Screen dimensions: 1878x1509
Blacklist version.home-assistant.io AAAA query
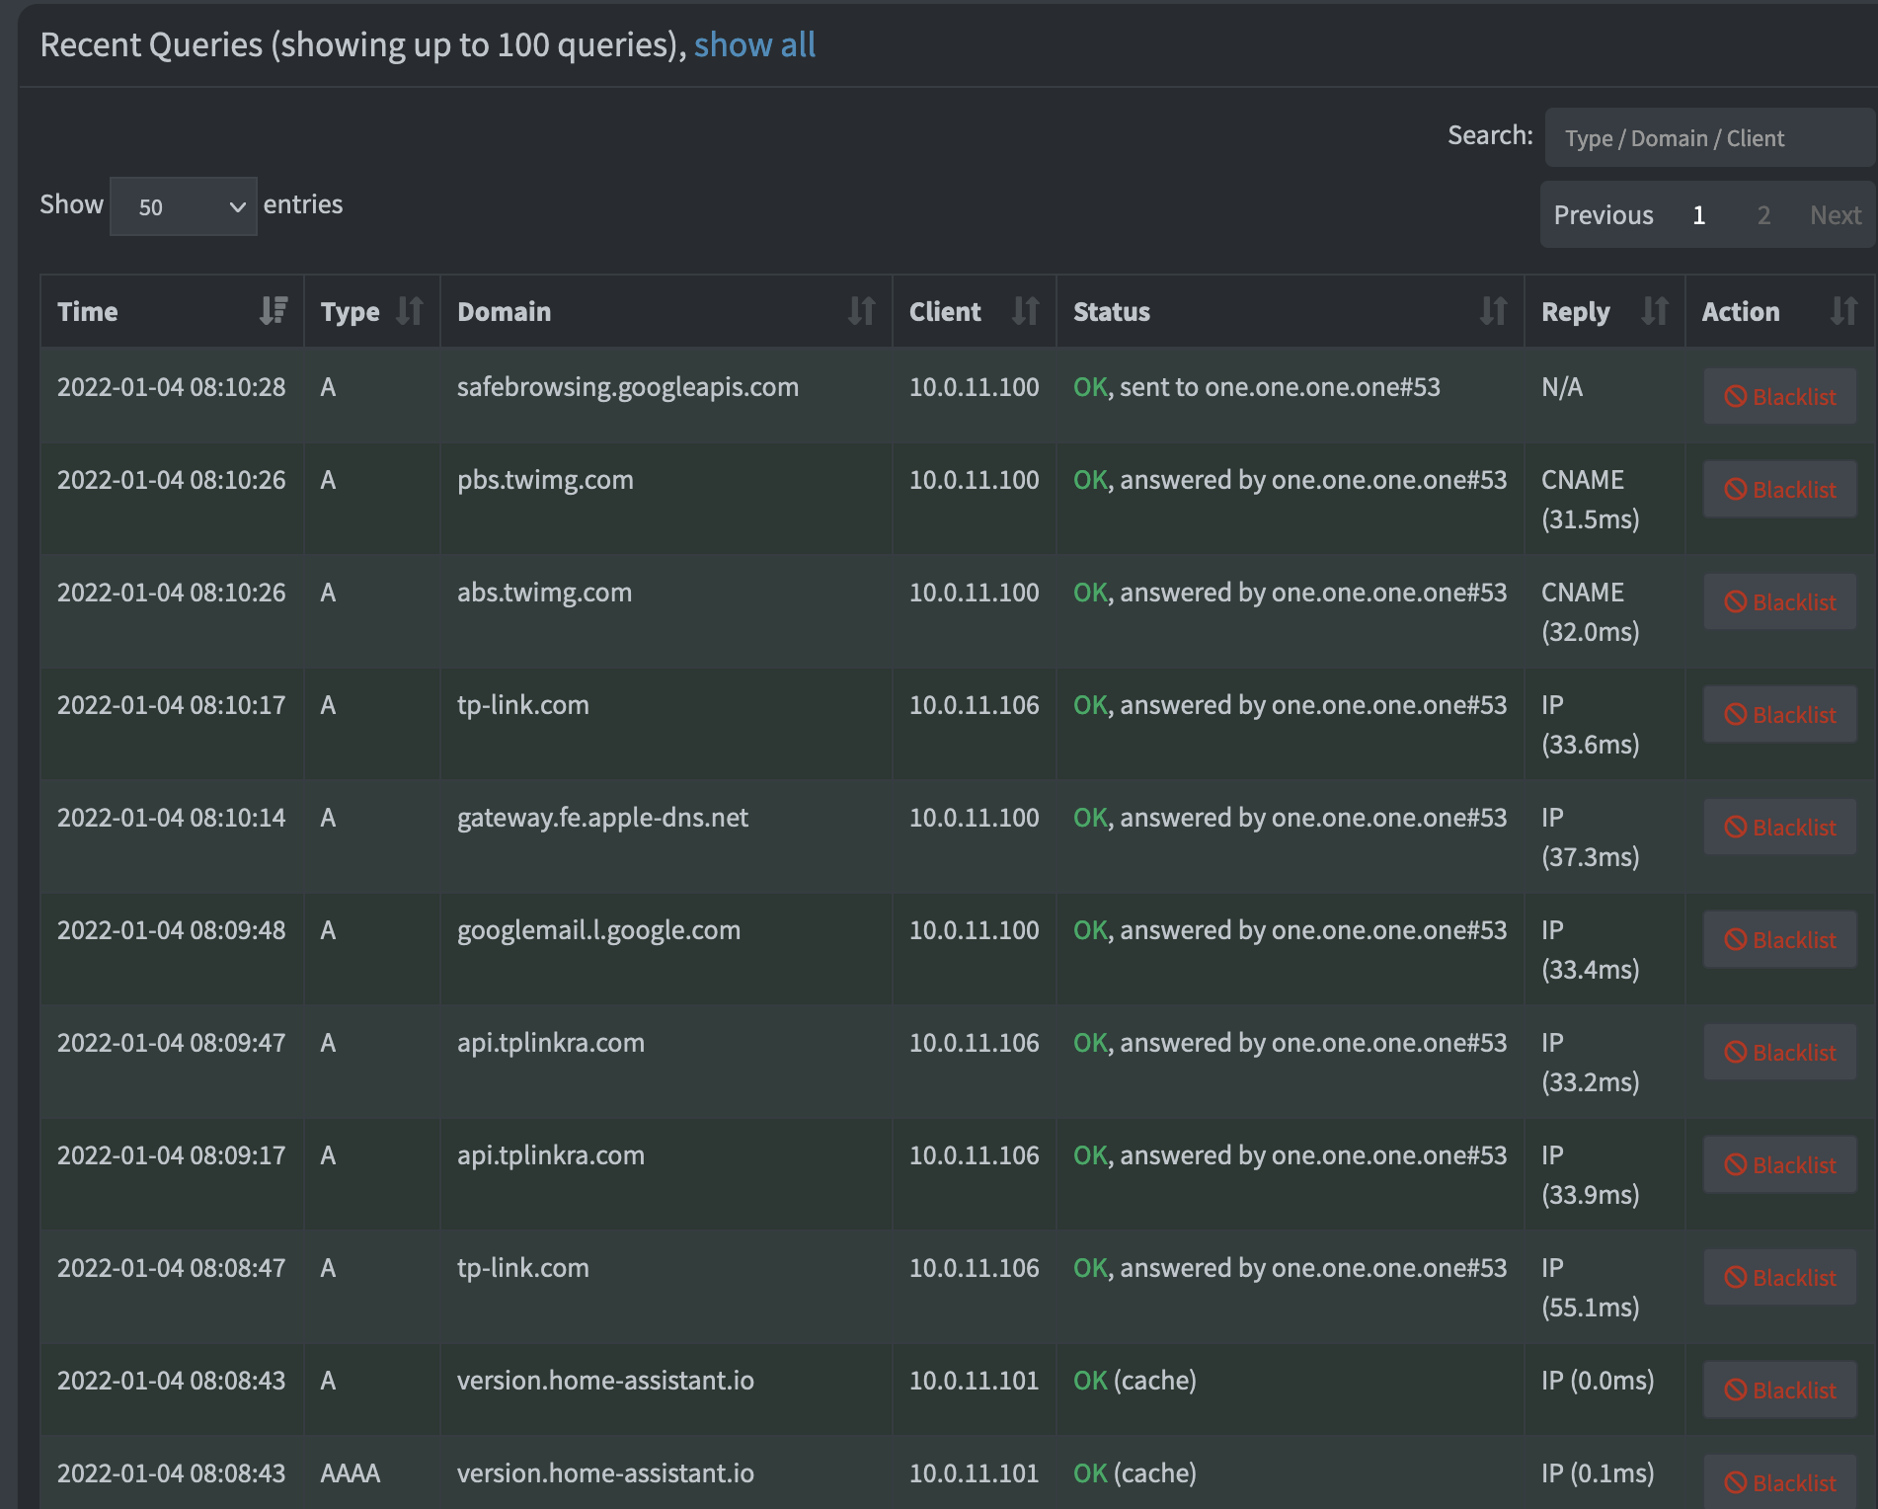coord(1780,1481)
